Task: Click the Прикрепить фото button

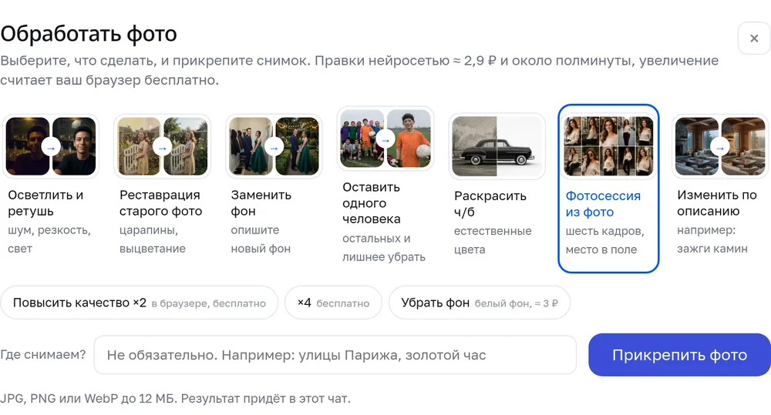Action: 679,355
